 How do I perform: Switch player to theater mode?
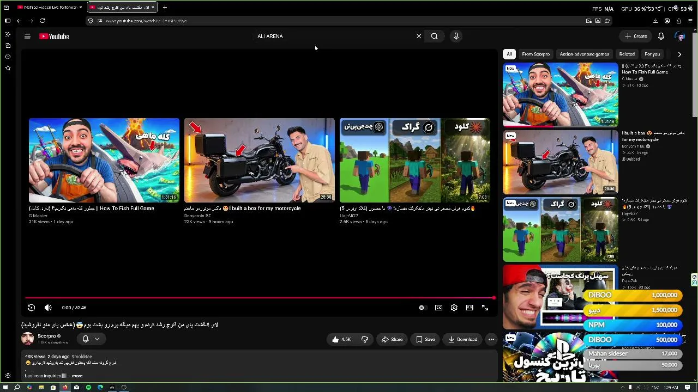470,308
